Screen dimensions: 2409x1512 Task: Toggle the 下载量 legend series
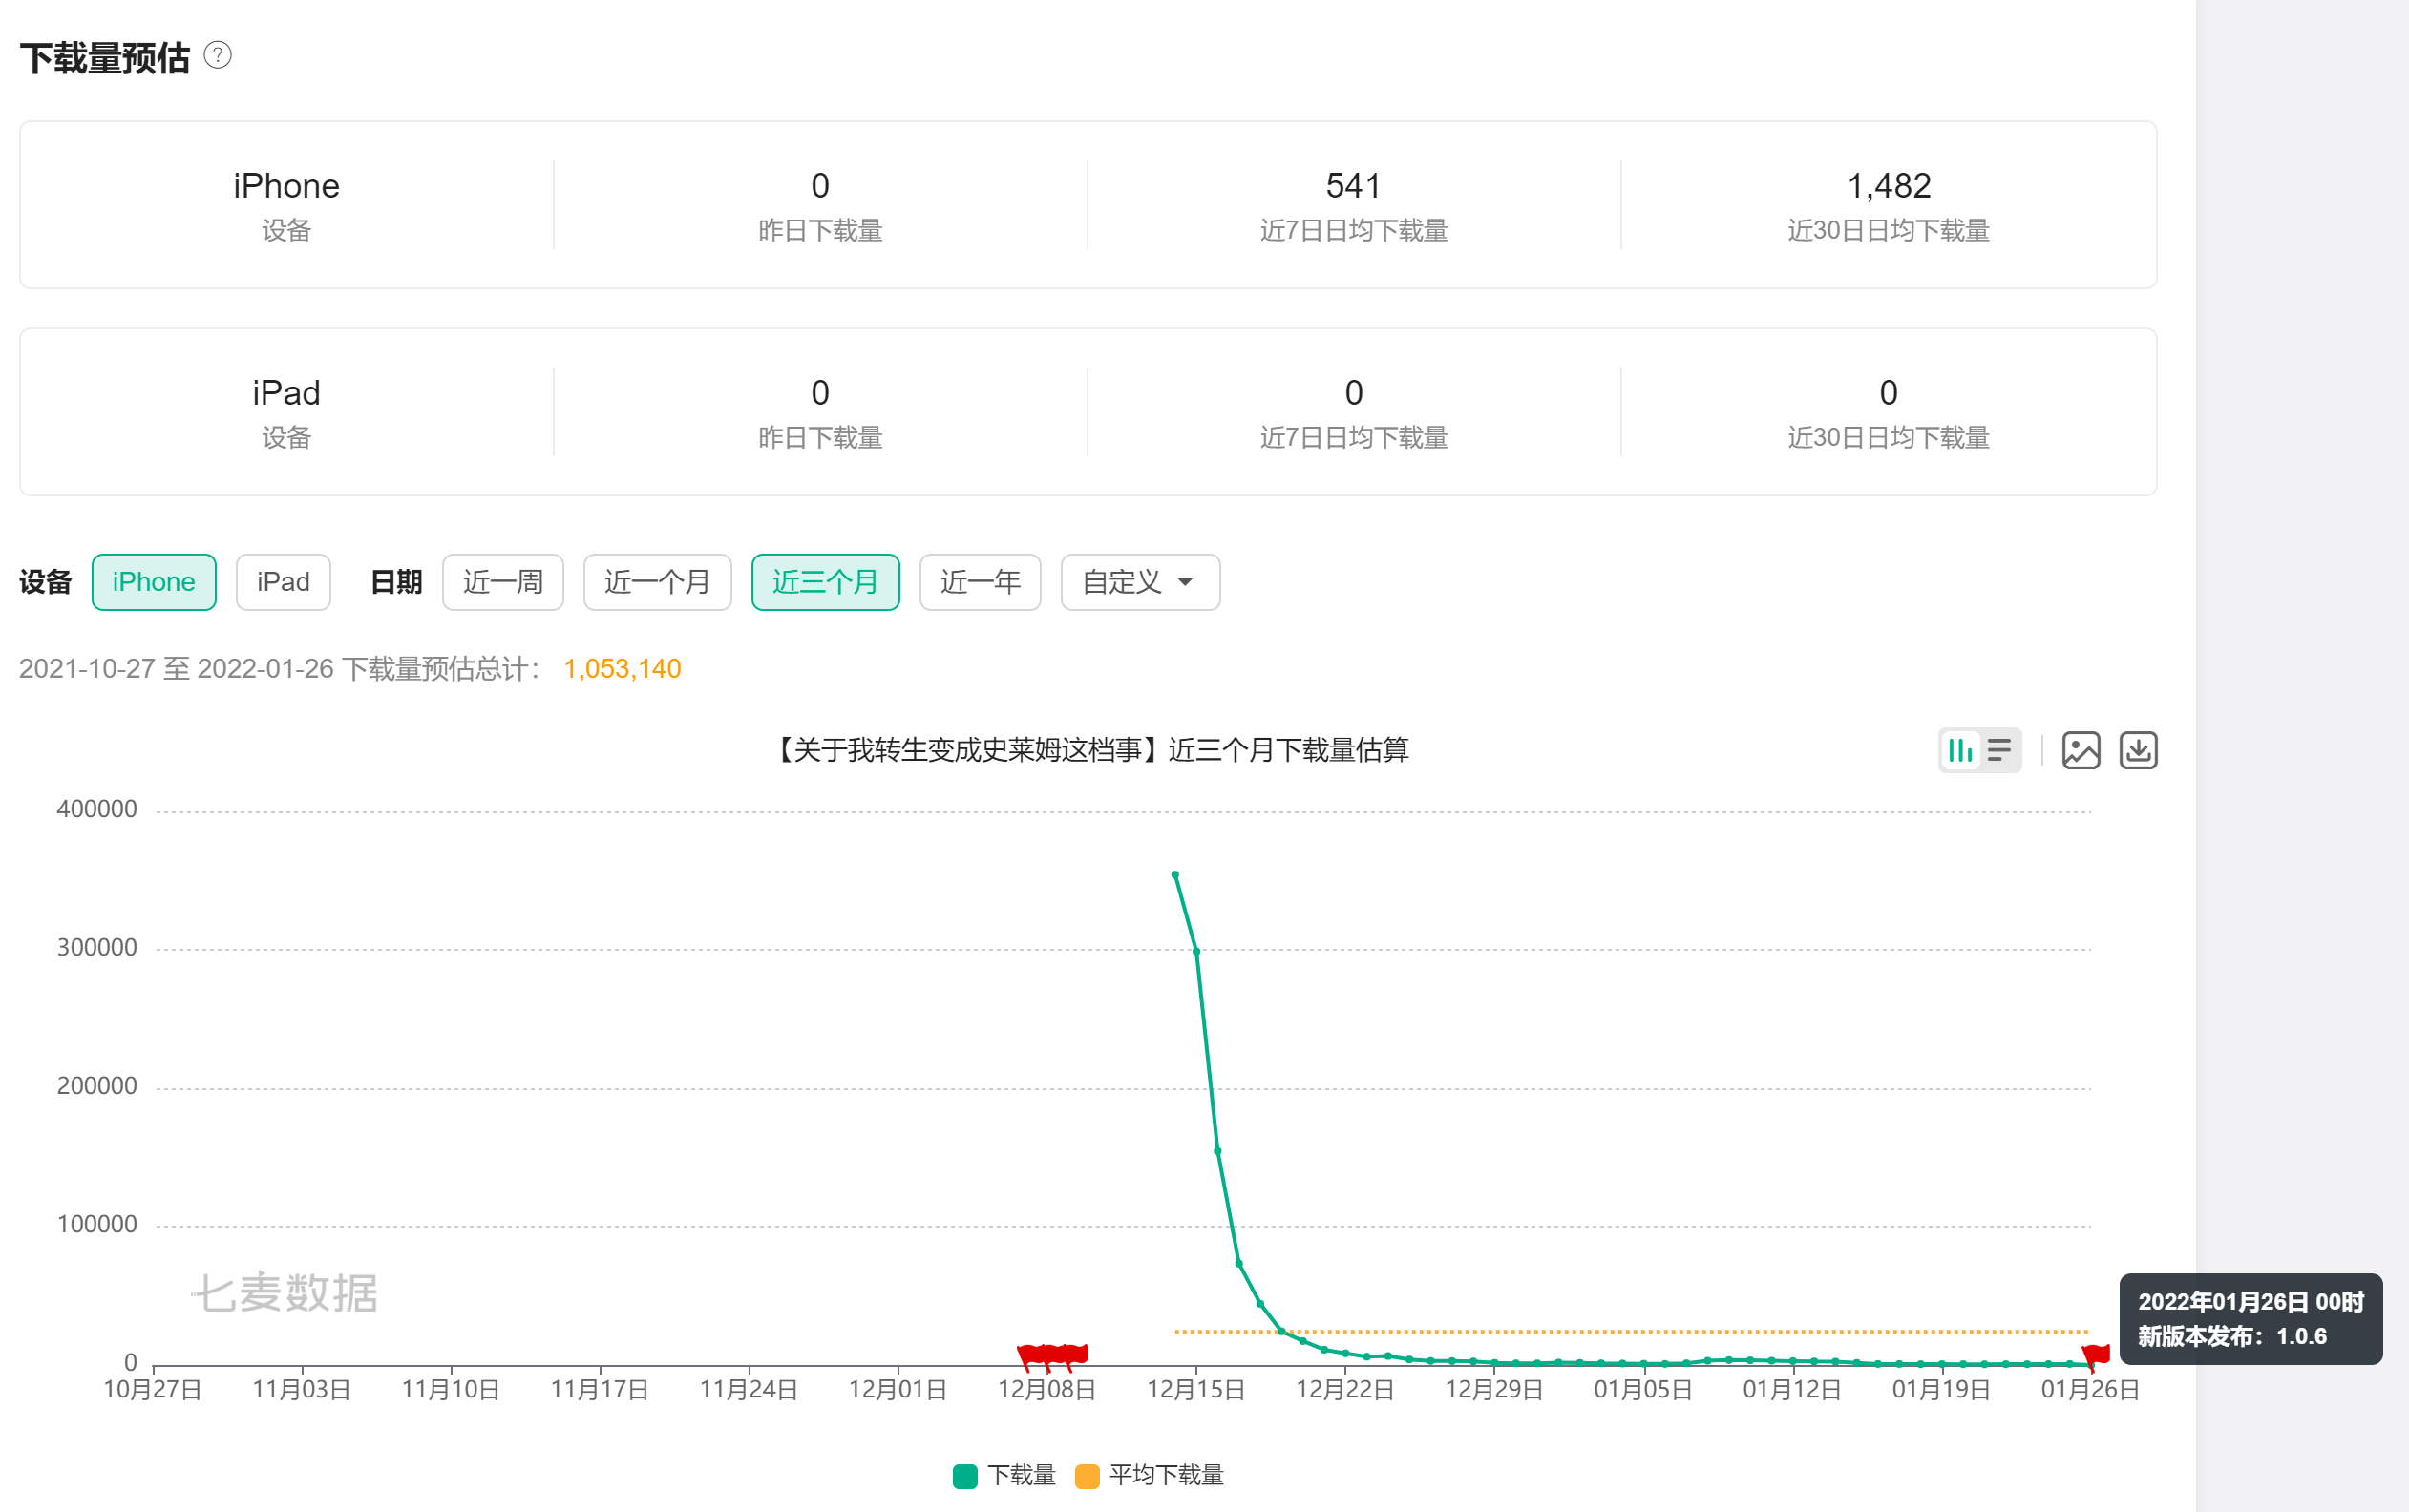point(1004,1475)
